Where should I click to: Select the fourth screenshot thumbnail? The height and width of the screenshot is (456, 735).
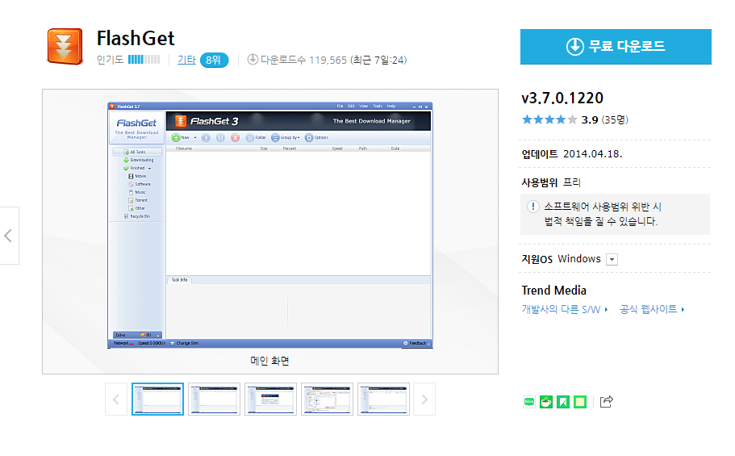click(x=327, y=400)
